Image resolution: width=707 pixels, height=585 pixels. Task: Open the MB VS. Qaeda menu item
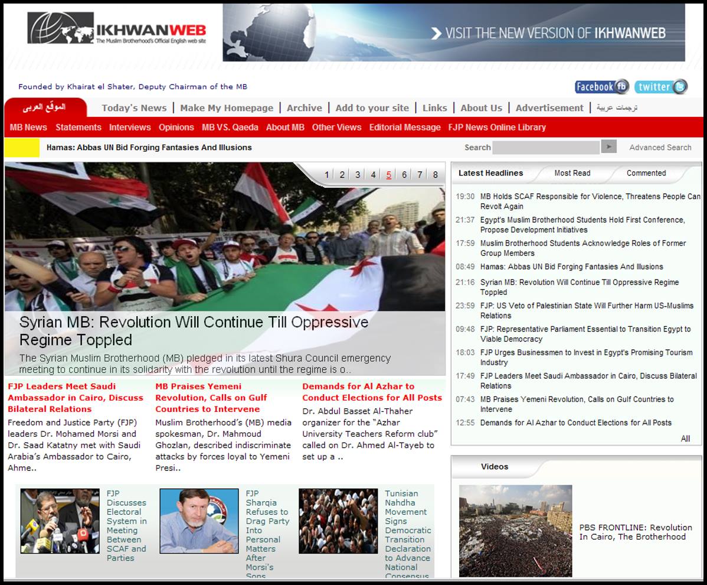pos(230,127)
